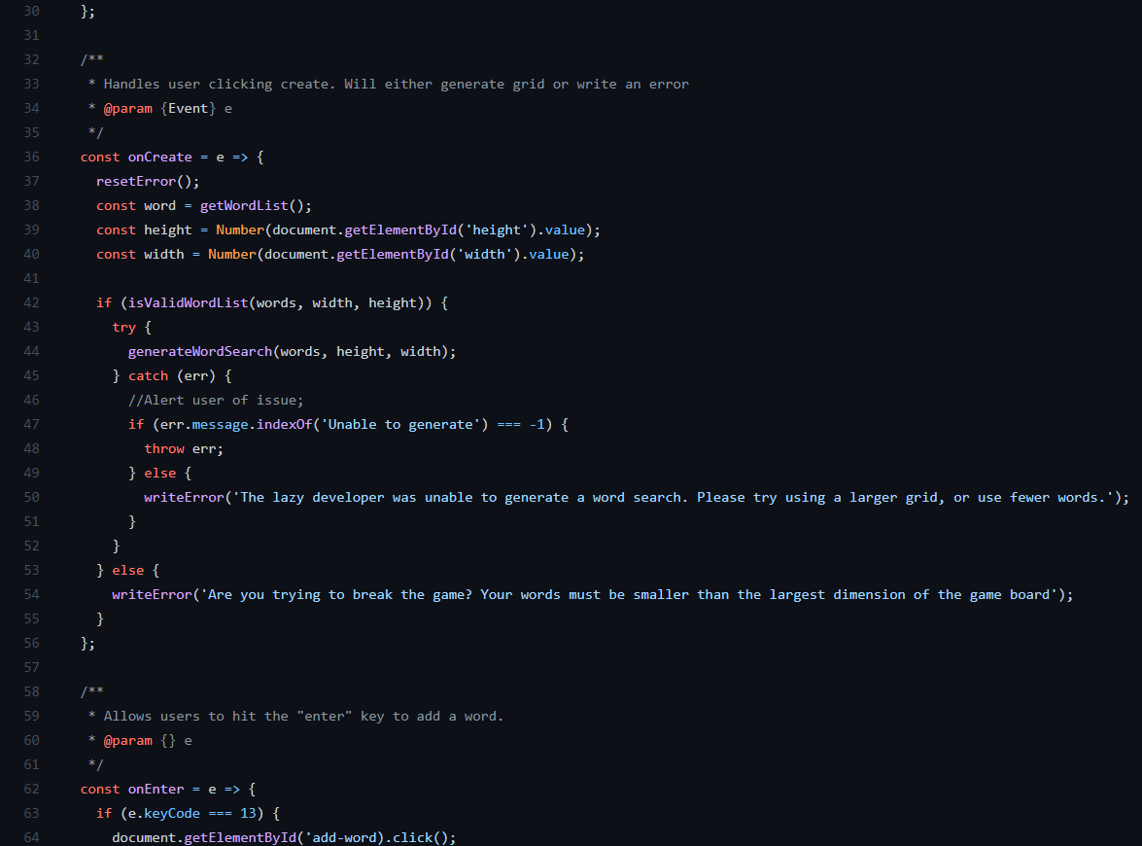Screen dimensions: 1142x846
Task: Click line number 36 in the gutter
Action: click(31, 157)
